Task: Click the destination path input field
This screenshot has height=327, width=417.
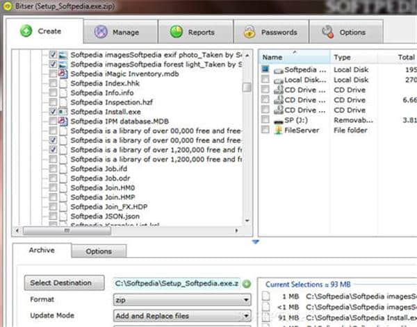Action: 177,283
